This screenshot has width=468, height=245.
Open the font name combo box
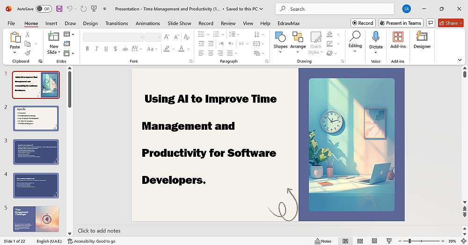[x=113, y=37]
